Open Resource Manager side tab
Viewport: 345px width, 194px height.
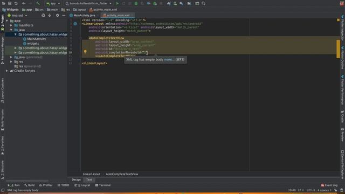coord(2,50)
